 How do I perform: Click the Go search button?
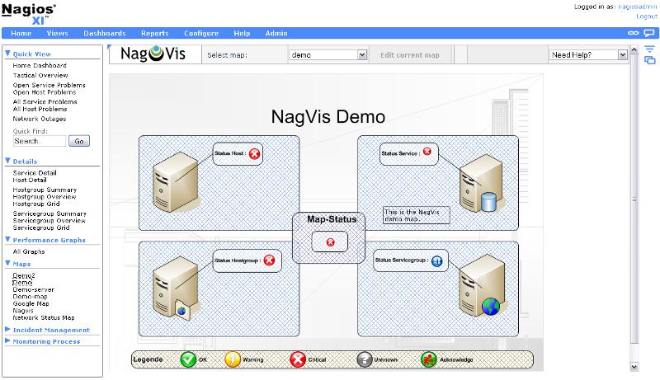click(79, 141)
